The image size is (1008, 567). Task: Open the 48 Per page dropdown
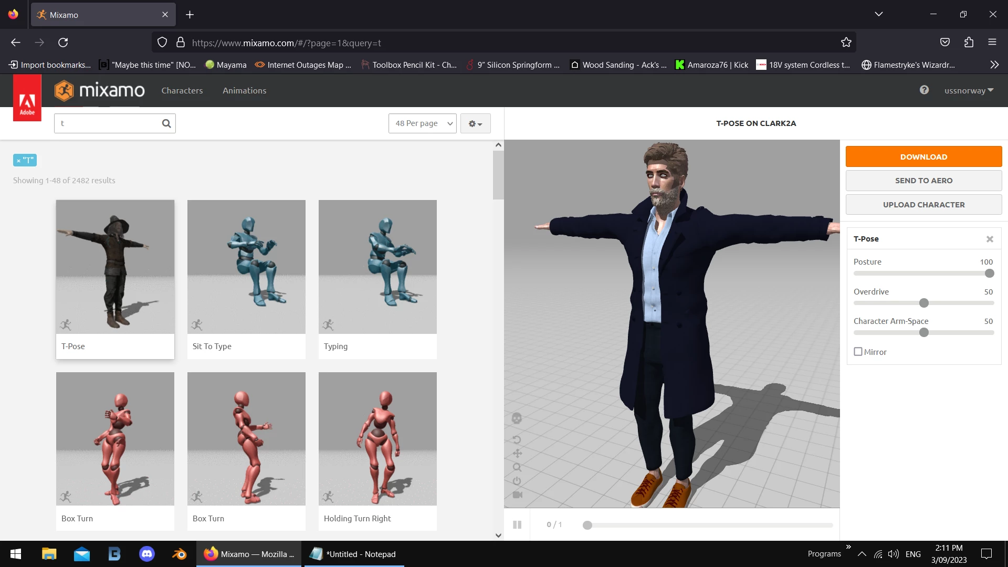[423, 123]
